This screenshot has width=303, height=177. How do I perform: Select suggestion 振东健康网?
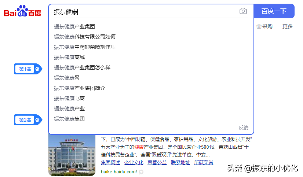tap(67, 78)
